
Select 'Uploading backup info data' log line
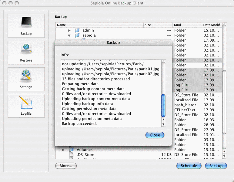coord(88,104)
